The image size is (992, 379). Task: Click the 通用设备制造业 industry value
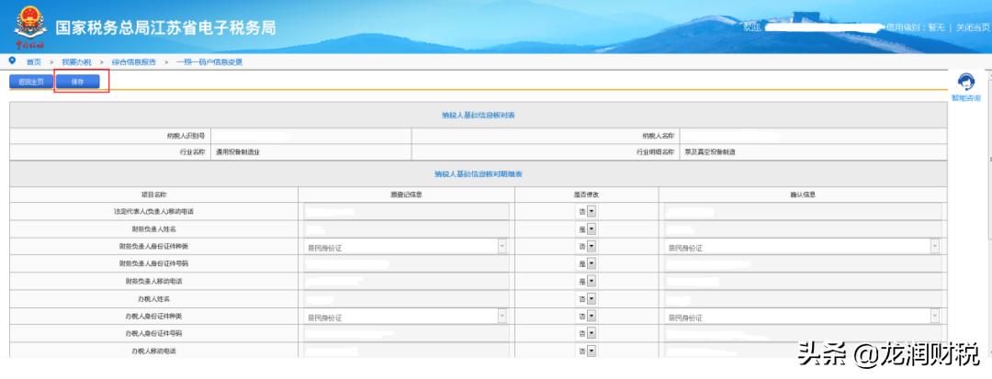point(238,153)
